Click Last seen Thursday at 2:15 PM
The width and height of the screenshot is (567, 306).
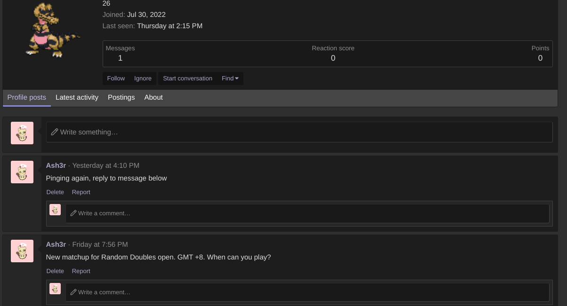click(x=170, y=26)
